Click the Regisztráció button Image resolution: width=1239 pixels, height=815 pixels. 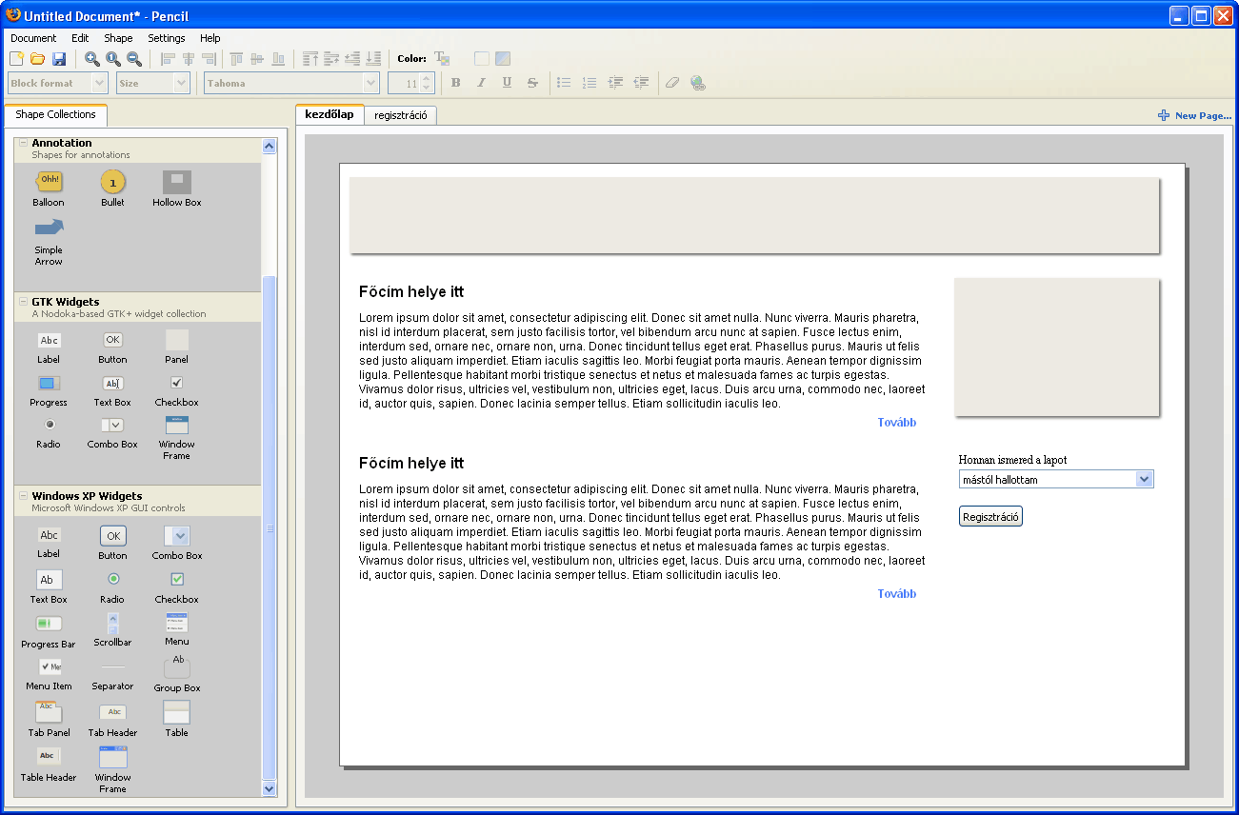click(x=990, y=517)
